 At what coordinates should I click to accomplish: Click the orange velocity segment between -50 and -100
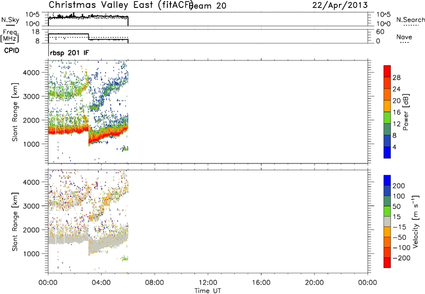point(387,242)
